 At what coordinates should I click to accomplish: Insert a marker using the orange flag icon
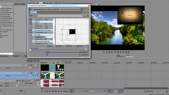[102, 91]
